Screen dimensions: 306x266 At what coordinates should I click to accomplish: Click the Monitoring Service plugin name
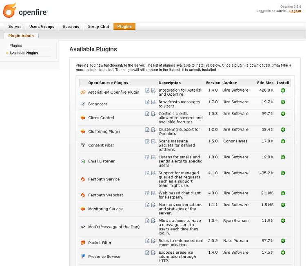(x=105, y=209)
